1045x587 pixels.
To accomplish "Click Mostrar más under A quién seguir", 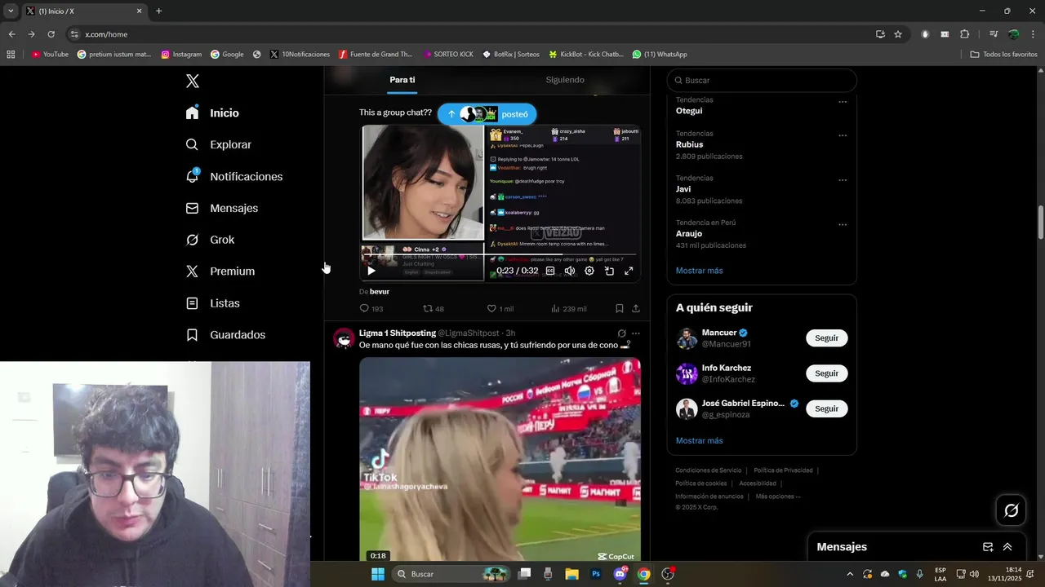I will 699,441.
